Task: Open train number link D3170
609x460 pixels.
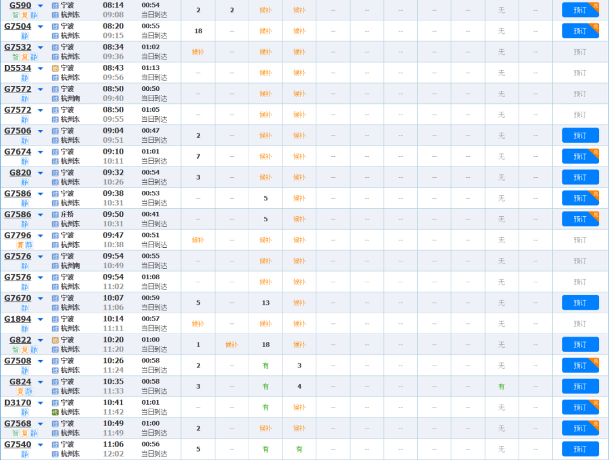Action: (x=17, y=402)
